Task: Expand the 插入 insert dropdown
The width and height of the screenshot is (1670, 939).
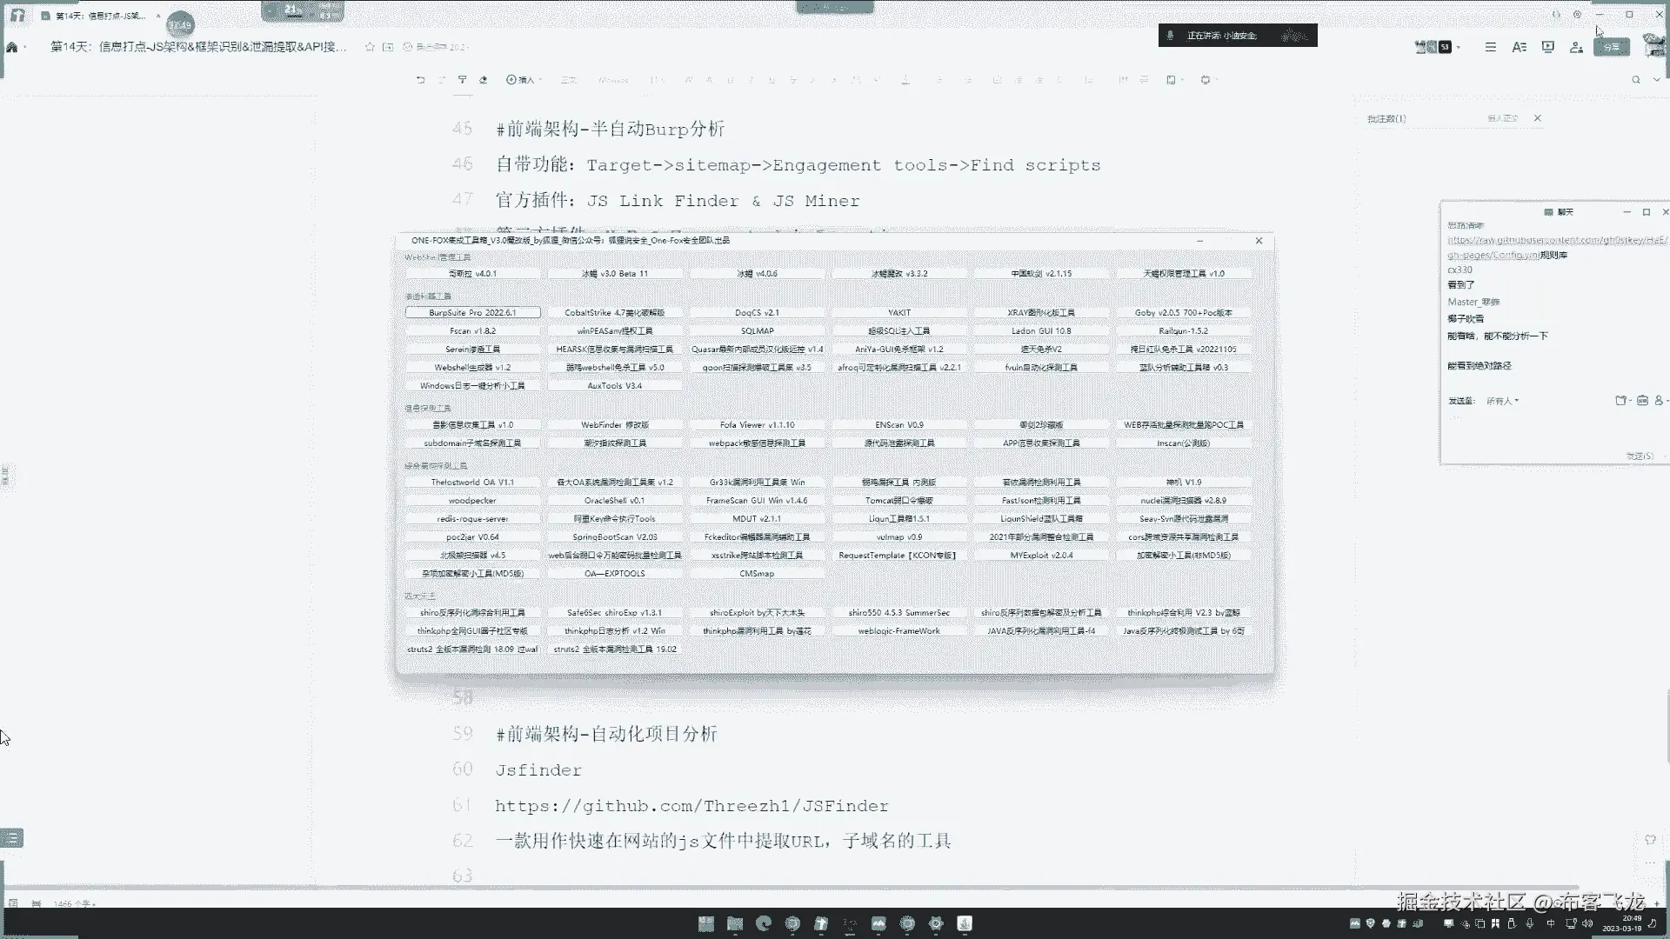Action: [523, 80]
